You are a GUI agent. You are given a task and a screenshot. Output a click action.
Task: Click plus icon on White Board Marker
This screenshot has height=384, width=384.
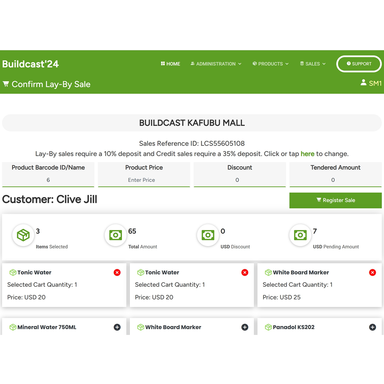pyautogui.click(x=245, y=327)
